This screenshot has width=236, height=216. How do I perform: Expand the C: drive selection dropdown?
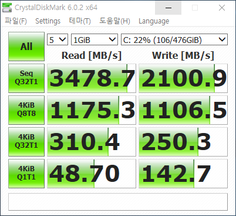(x=174, y=39)
